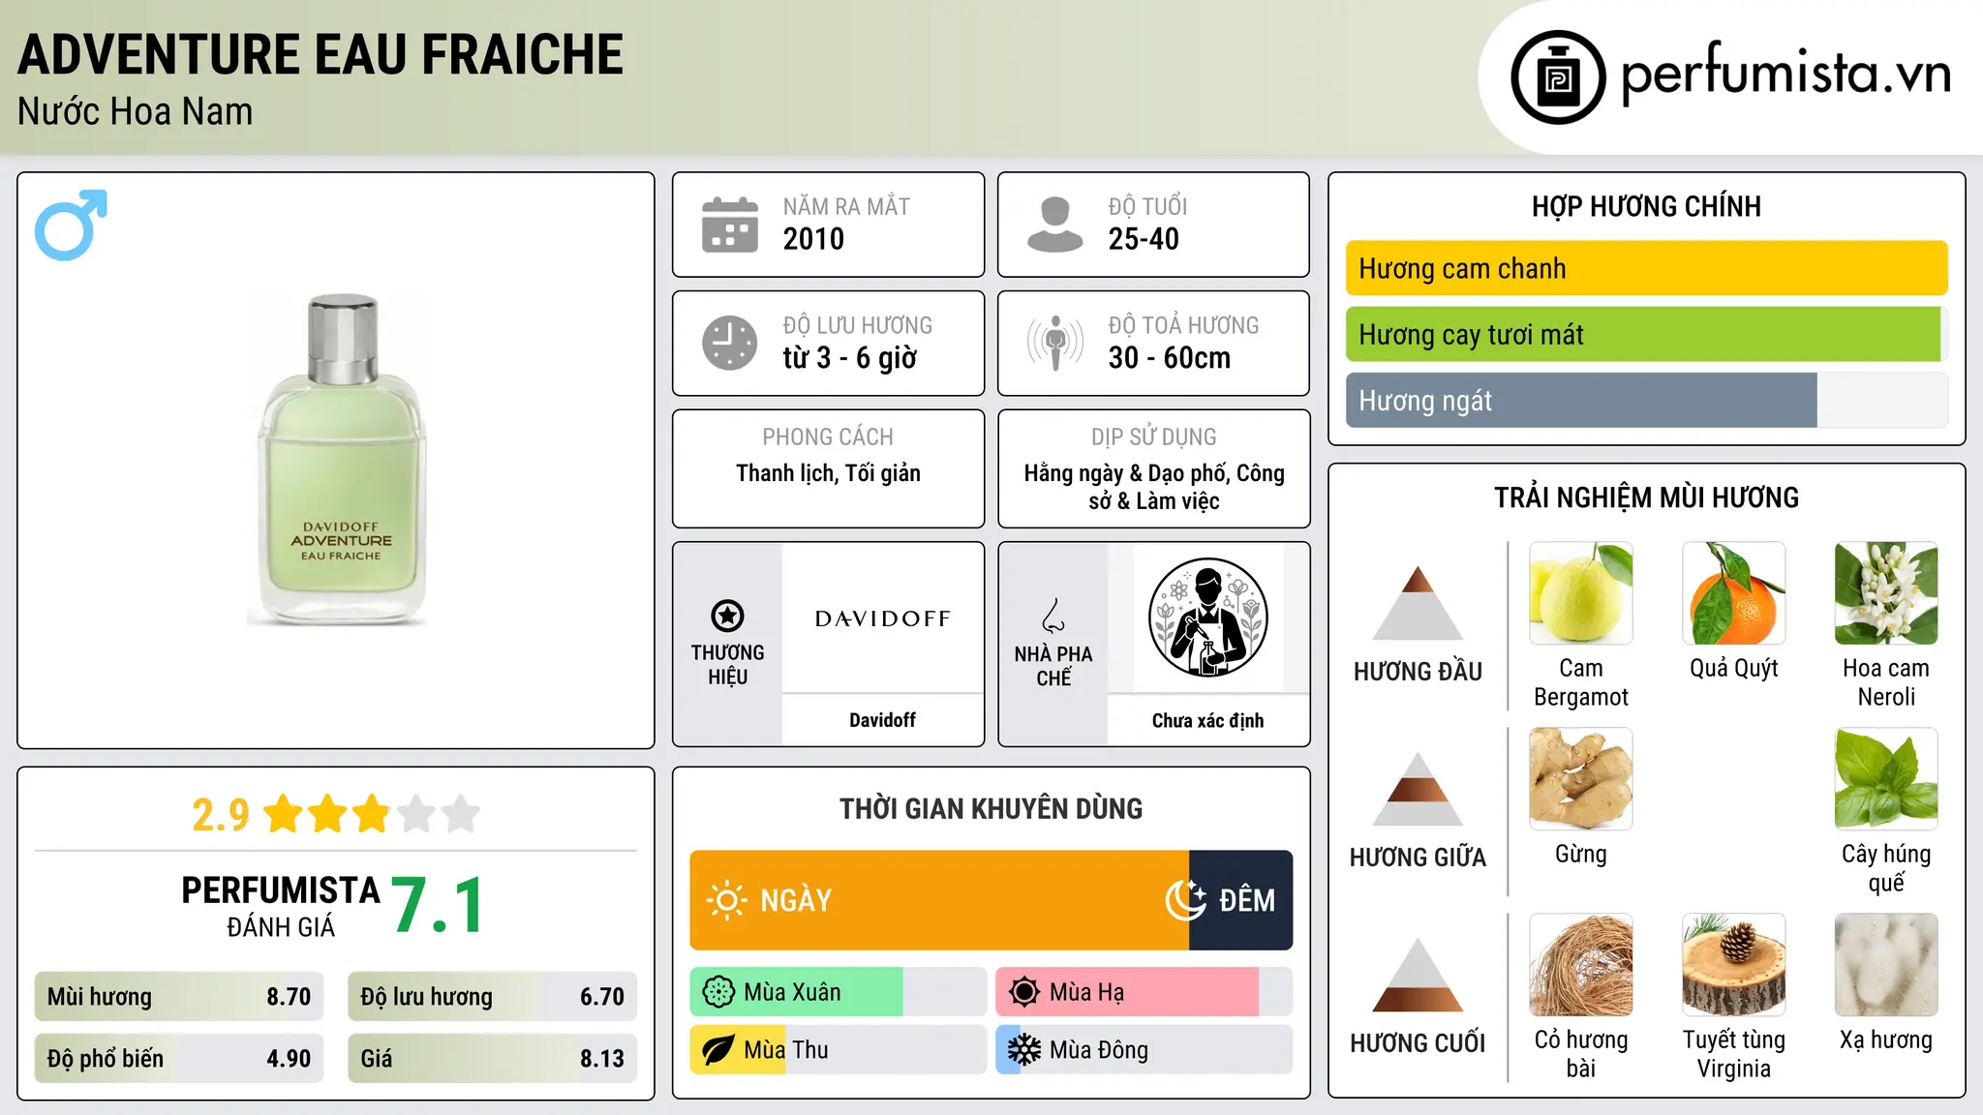
Task: Click the style text Thanh lịch, Tối giản
Action: pyautogui.click(x=828, y=473)
